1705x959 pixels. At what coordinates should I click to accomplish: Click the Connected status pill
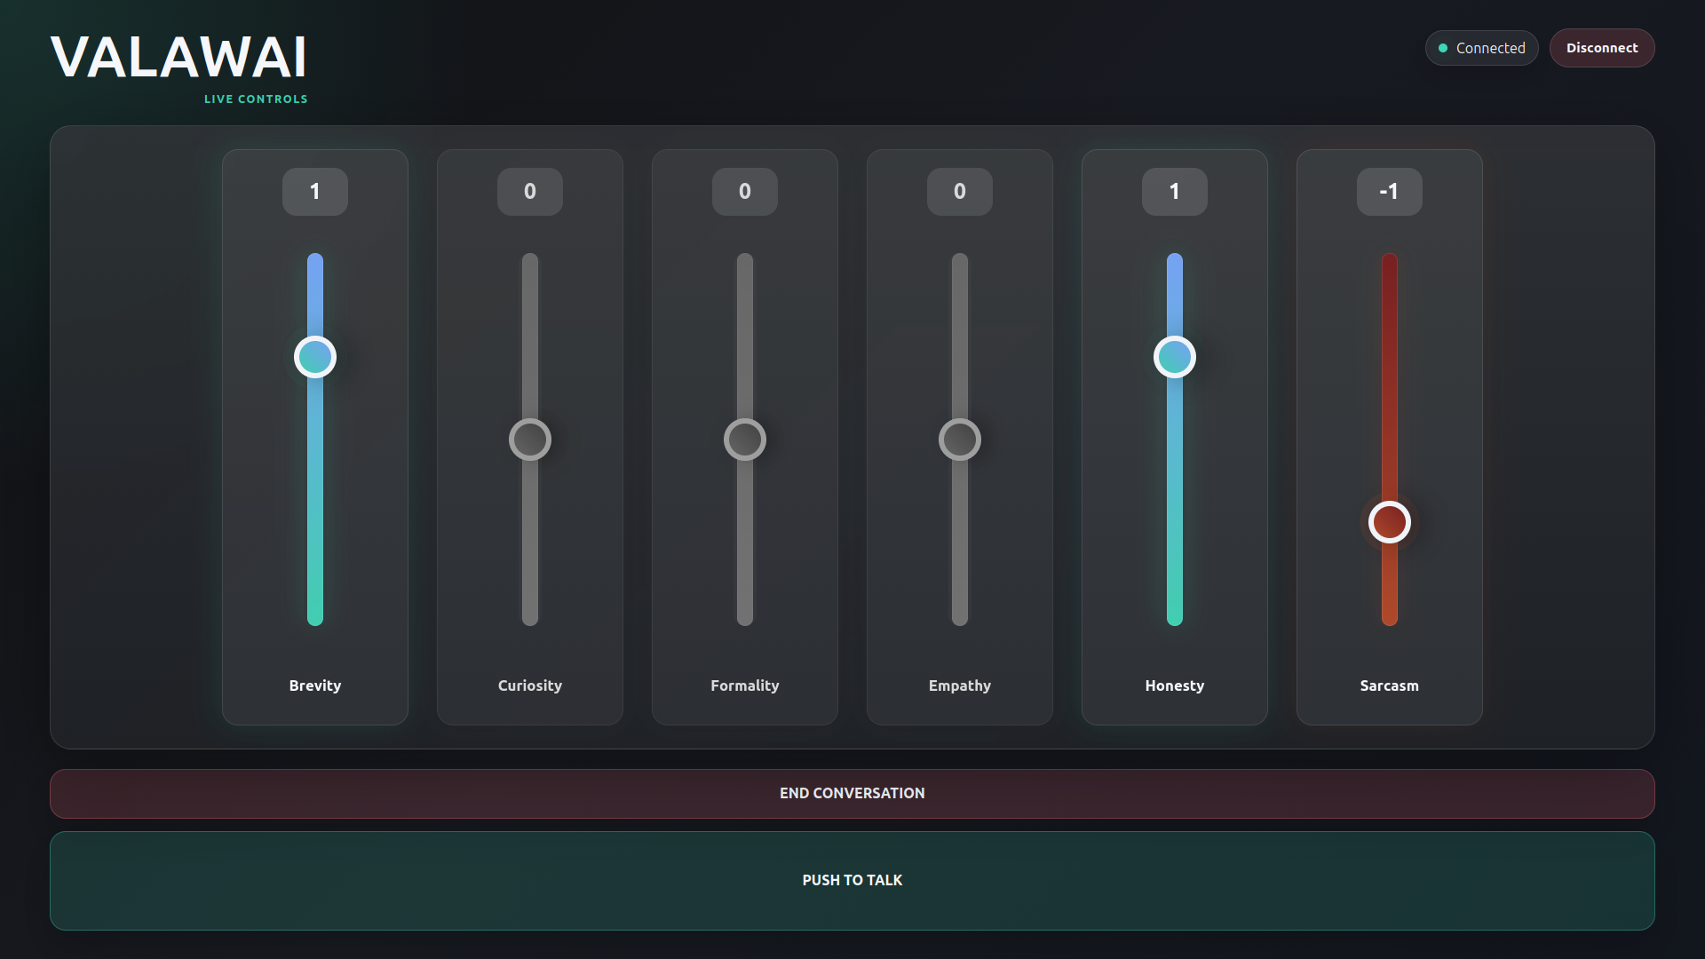tap(1482, 48)
